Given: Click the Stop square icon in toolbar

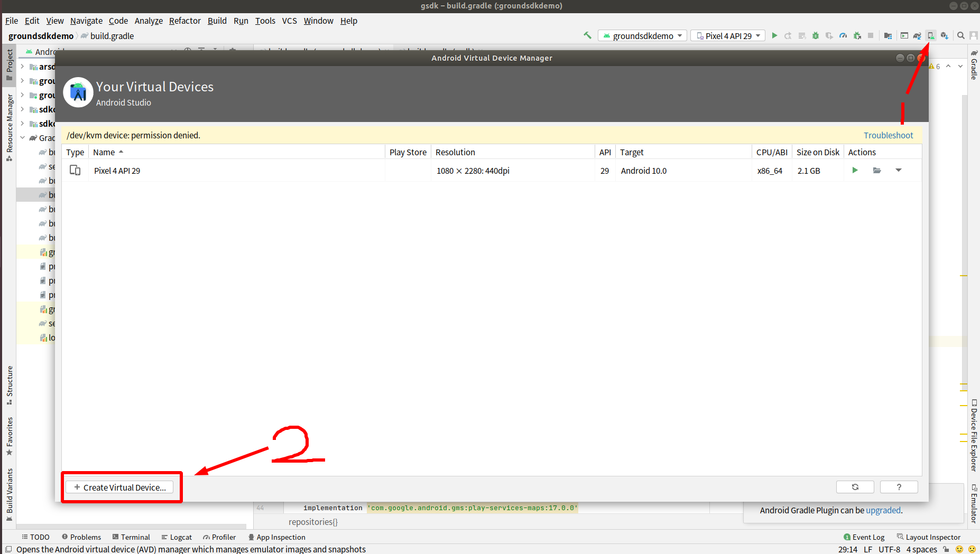Looking at the screenshot, I should tap(871, 35).
